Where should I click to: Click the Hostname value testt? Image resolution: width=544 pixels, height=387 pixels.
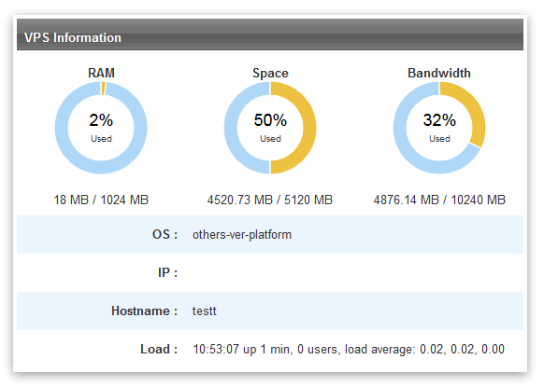[205, 311]
